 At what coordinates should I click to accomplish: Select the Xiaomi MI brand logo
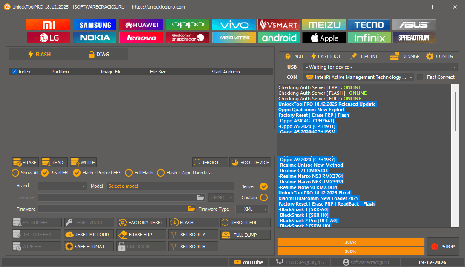(x=48, y=25)
